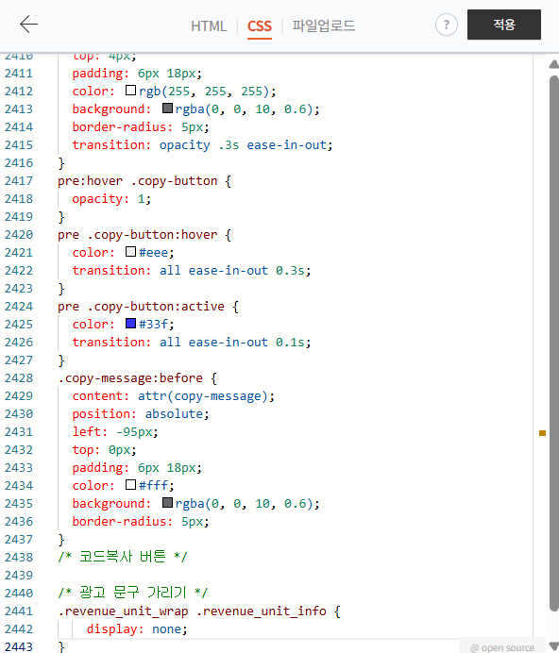Click 'content: attr(copy-message);' line
Viewport: 559px width, 653px height.
(174, 396)
